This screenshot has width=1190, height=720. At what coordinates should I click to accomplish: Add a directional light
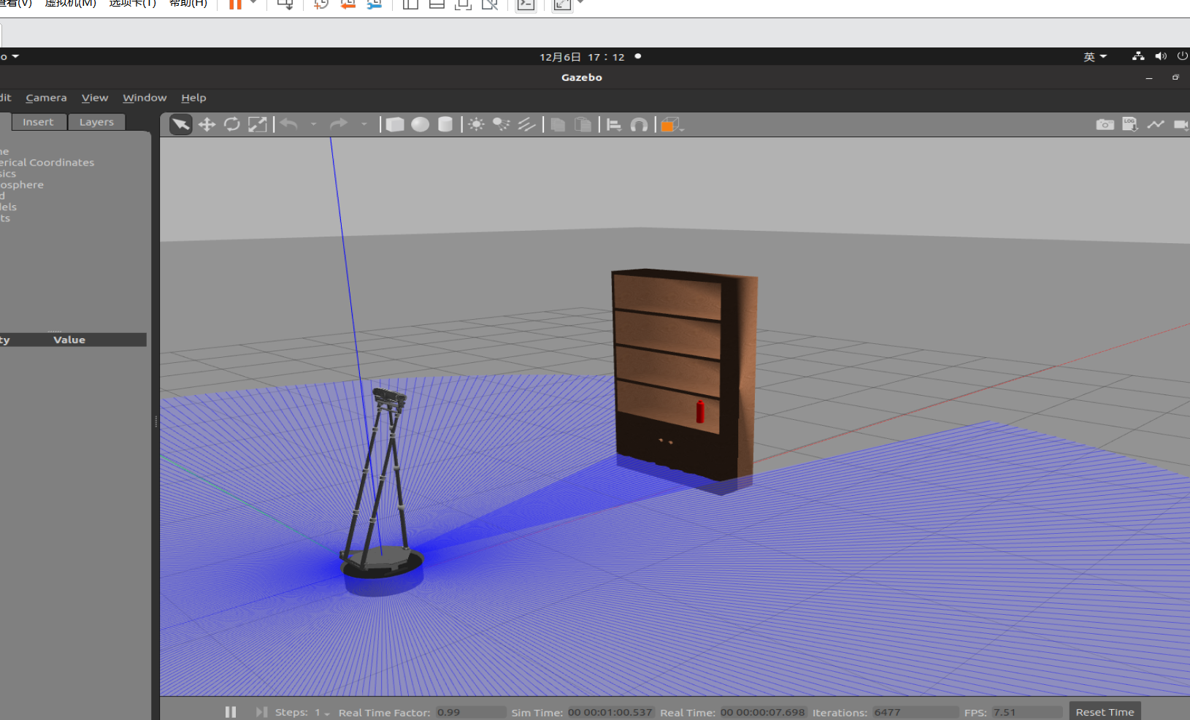click(x=526, y=125)
